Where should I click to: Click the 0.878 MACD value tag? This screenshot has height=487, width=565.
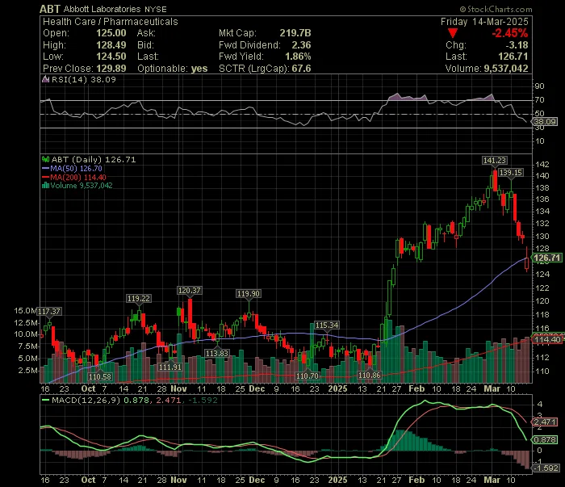(545, 440)
